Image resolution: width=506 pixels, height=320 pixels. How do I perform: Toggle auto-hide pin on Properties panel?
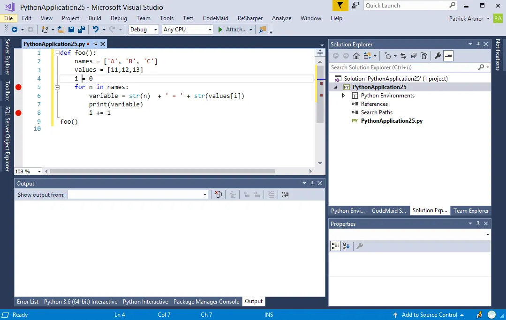point(478,223)
